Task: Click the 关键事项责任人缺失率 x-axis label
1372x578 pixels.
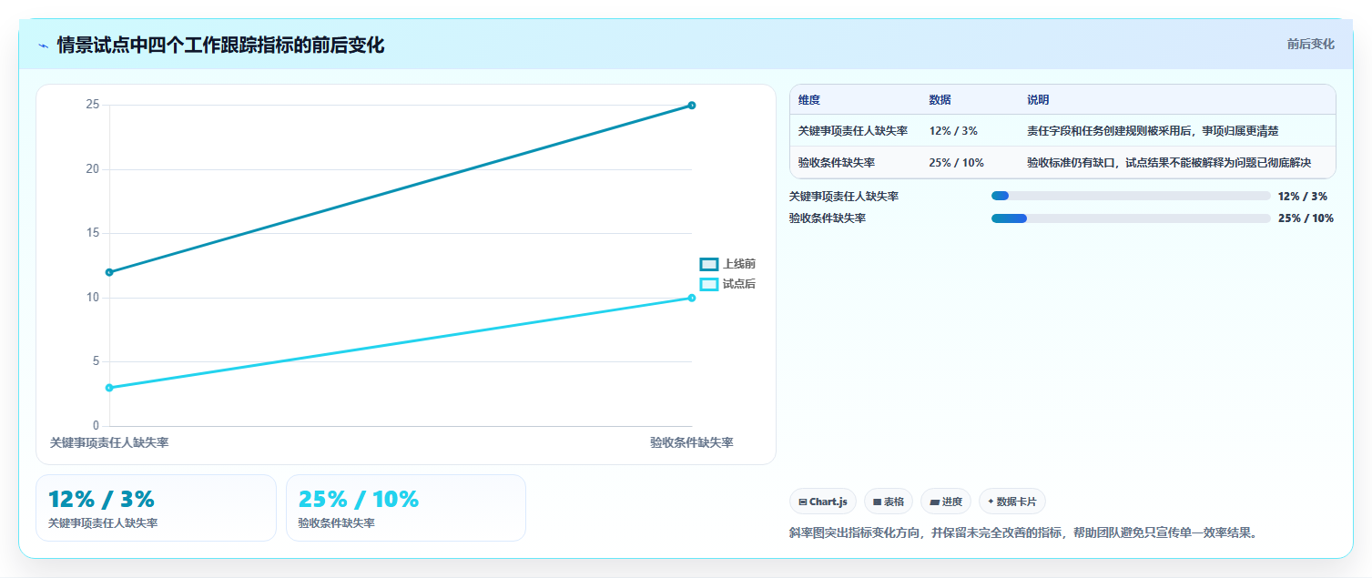Action: (x=109, y=442)
